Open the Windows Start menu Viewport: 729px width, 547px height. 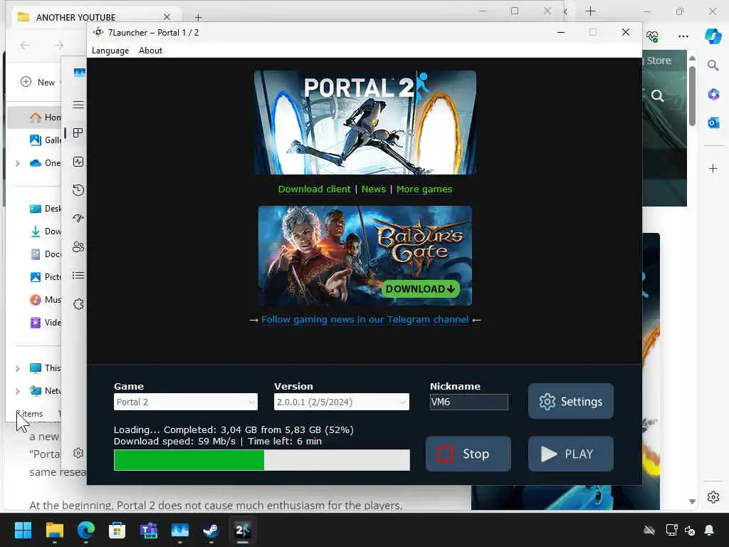click(23, 530)
